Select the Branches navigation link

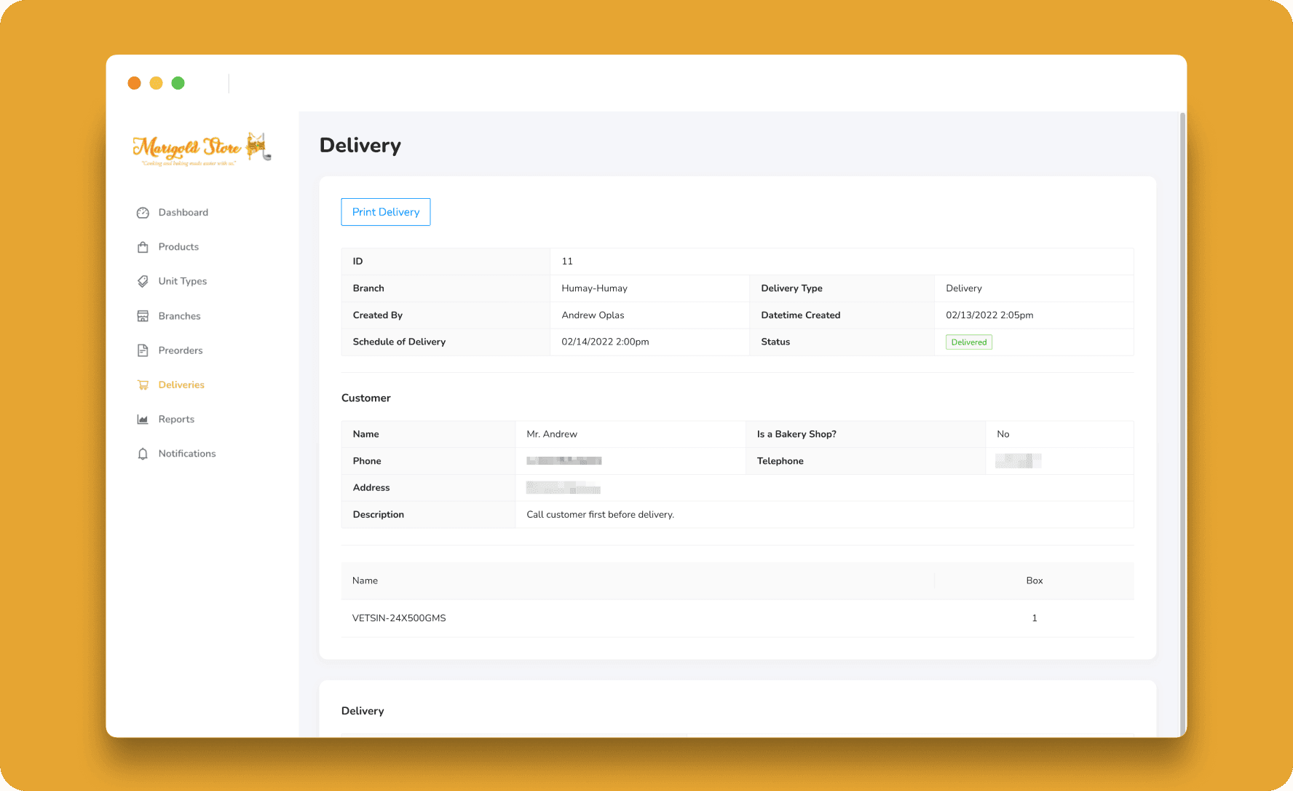[179, 315]
